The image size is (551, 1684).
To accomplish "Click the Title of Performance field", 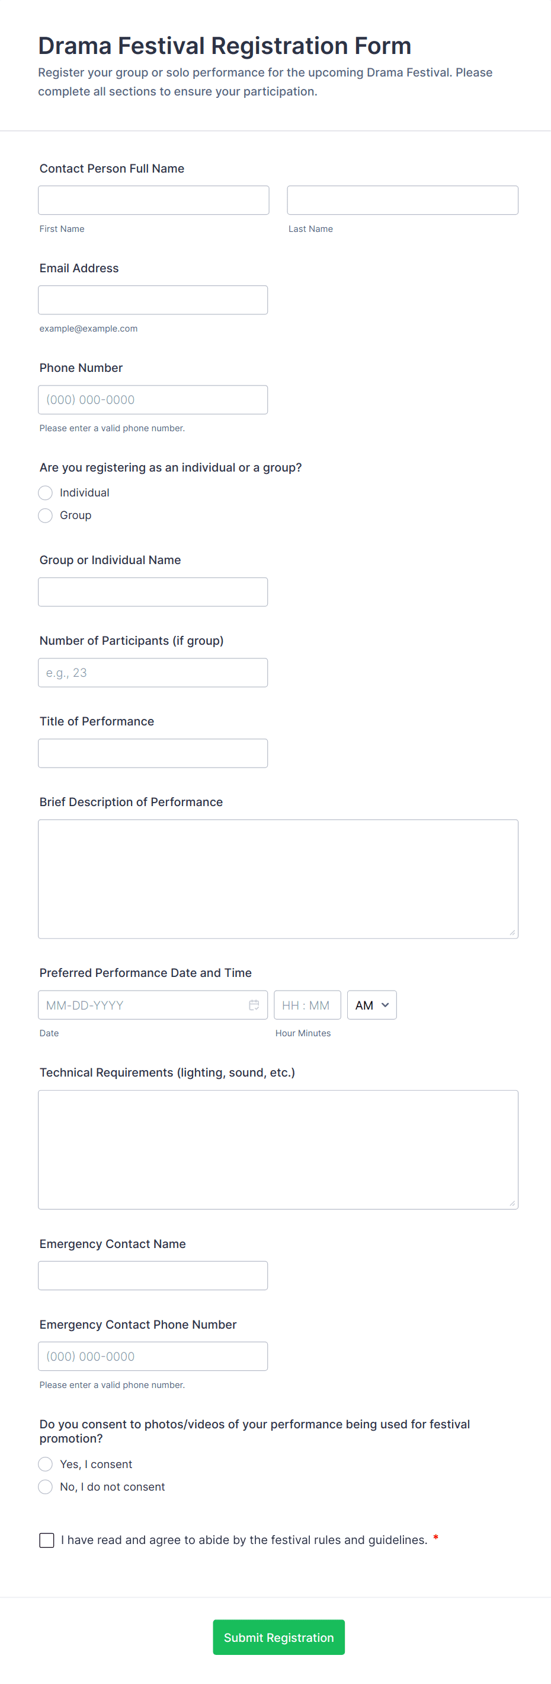I will (x=153, y=753).
